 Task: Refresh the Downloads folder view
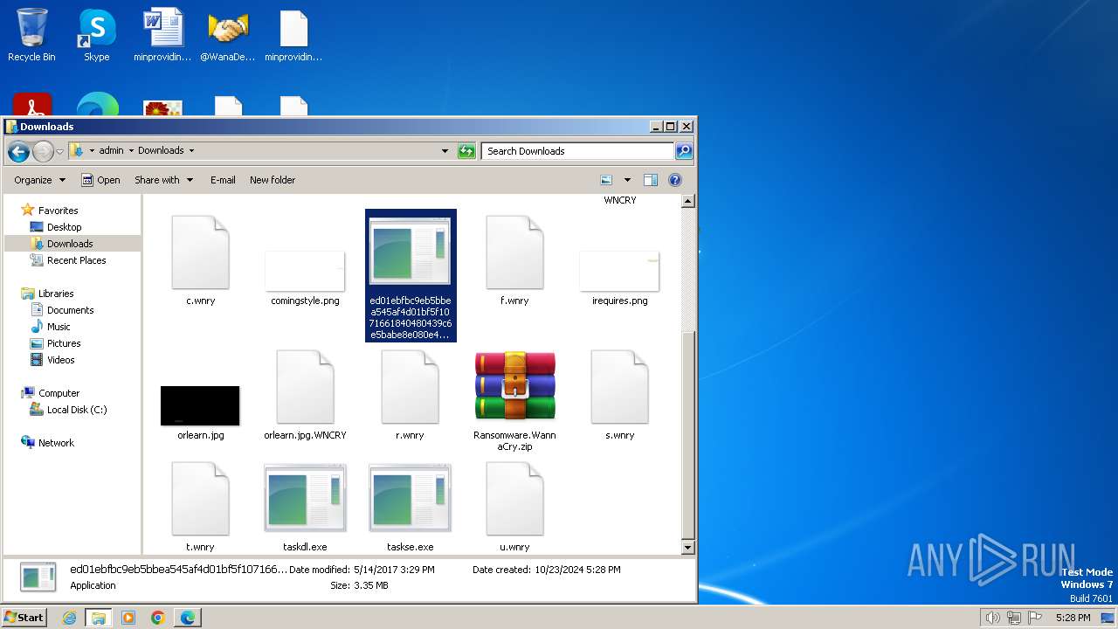(467, 151)
